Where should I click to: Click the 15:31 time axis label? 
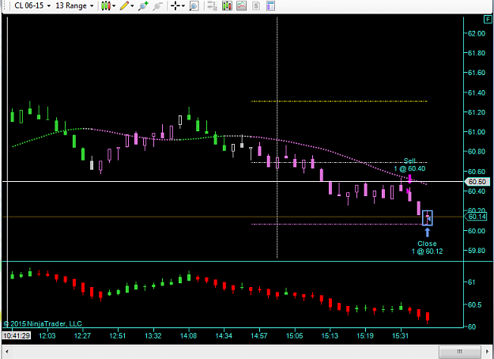click(x=401, y=336)
